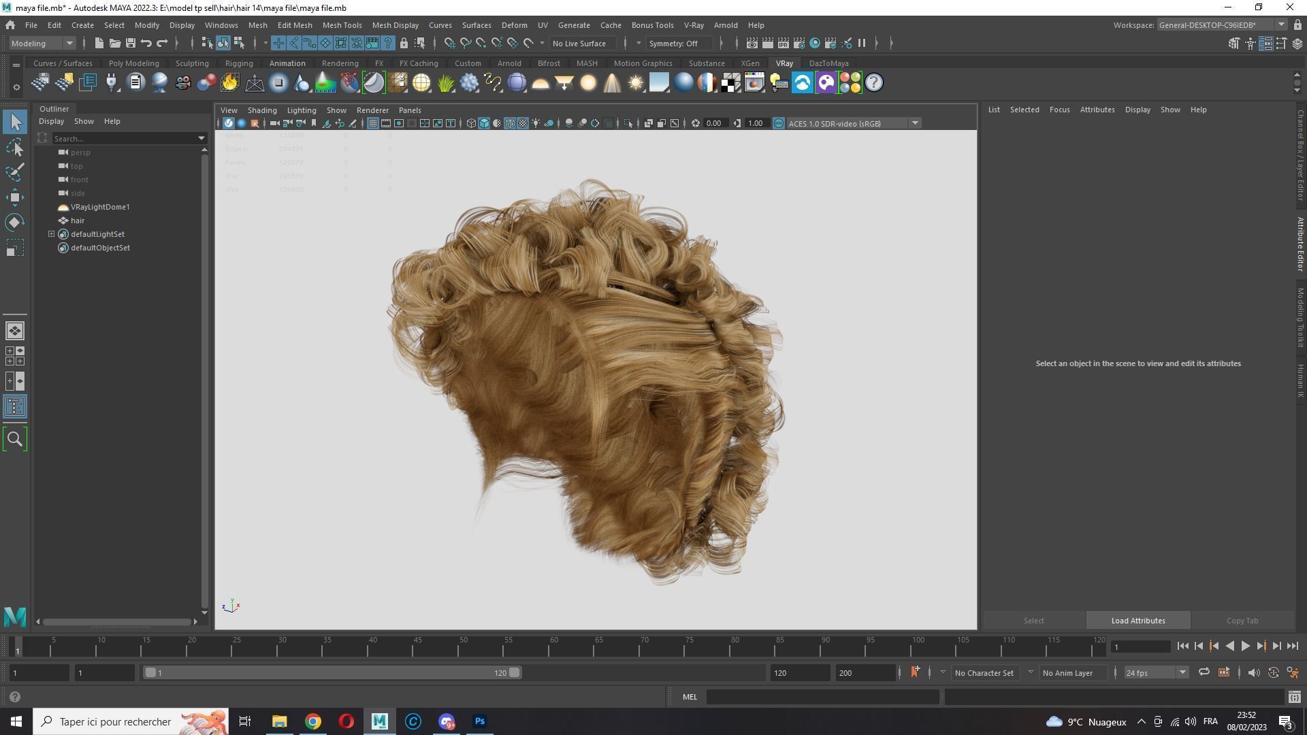Open the Render Settings clapperboard icon
The width and height of the screenshot is (1307, 735).
click(799, 43)
